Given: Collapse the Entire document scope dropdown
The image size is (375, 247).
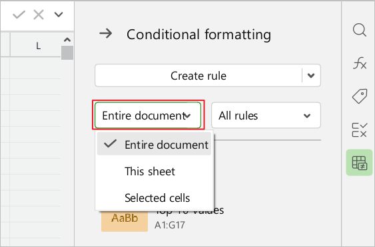Looking at the screenshot, I should pos(148,116).
